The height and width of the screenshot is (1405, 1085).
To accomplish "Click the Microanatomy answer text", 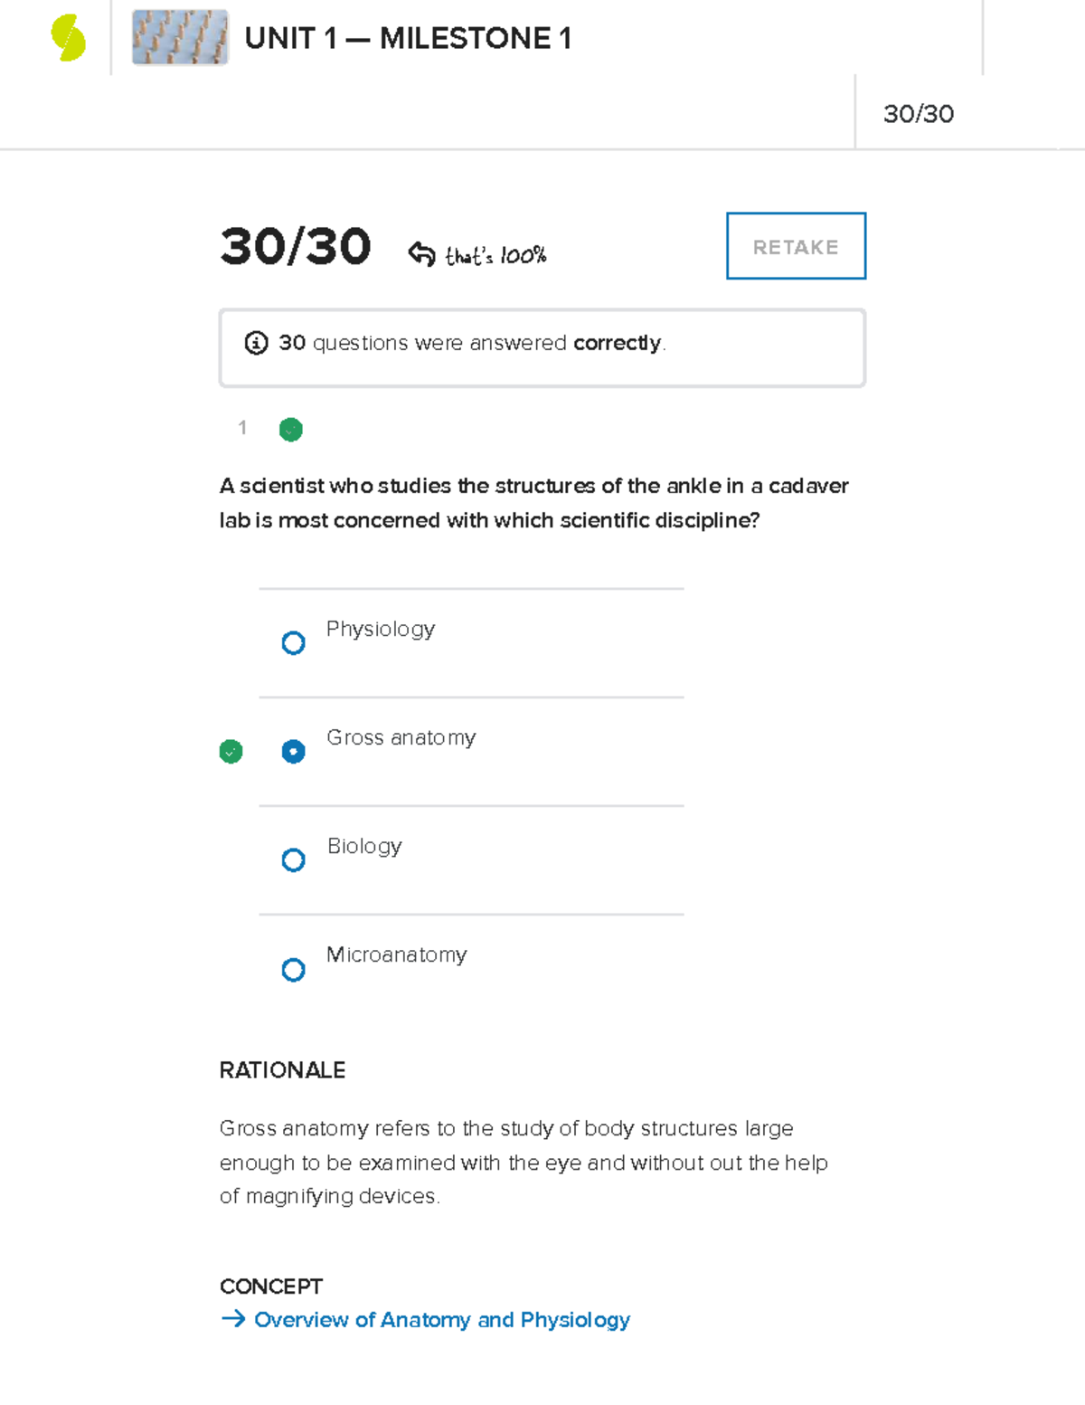I will coord(396,954).
